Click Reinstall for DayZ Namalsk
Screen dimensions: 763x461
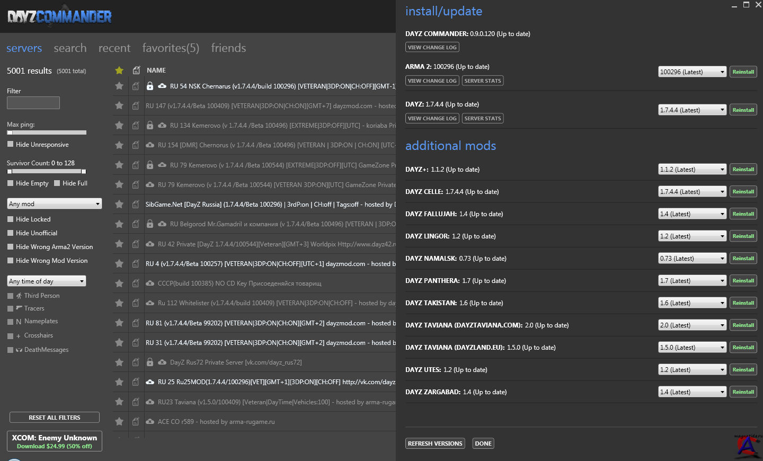743,258
